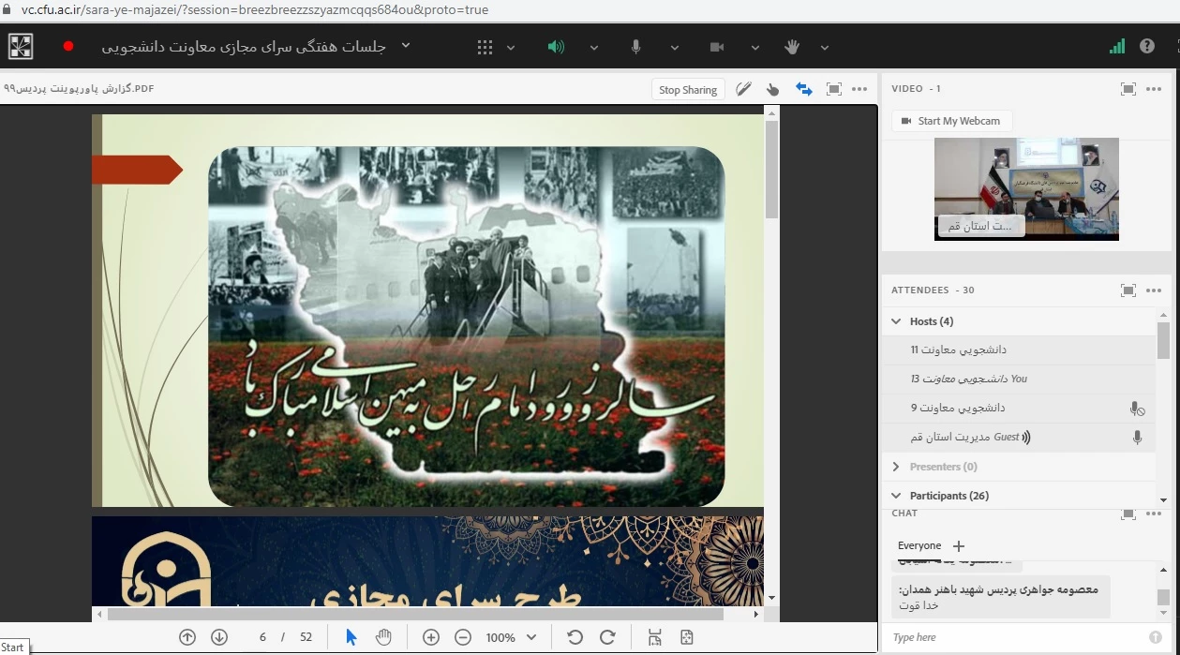Select the hand pan tool
The image size is (1180, 655).
(x=383, y=637)
